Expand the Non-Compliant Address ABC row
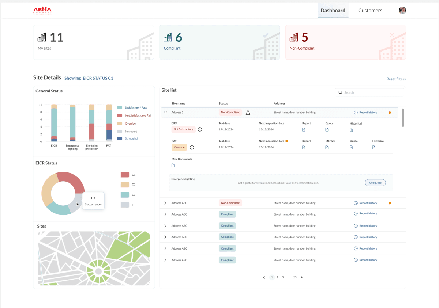 [x=165, y=203]
